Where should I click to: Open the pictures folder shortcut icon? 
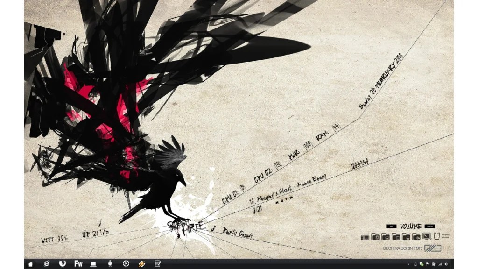click(x=386, y=236)
